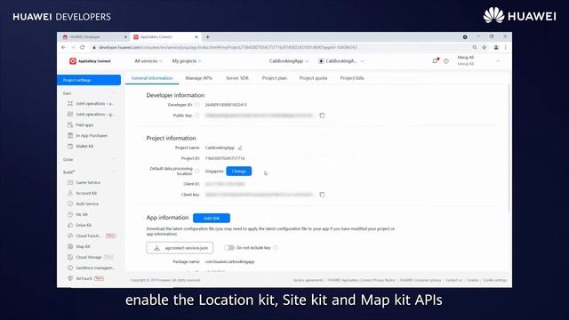
Task: Click the Developer ID info icon
Action: tap(197, 105)
